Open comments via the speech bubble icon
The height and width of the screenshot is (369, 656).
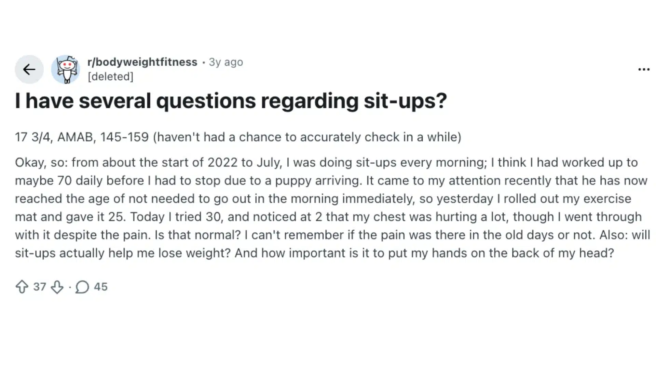pos(83,287)
